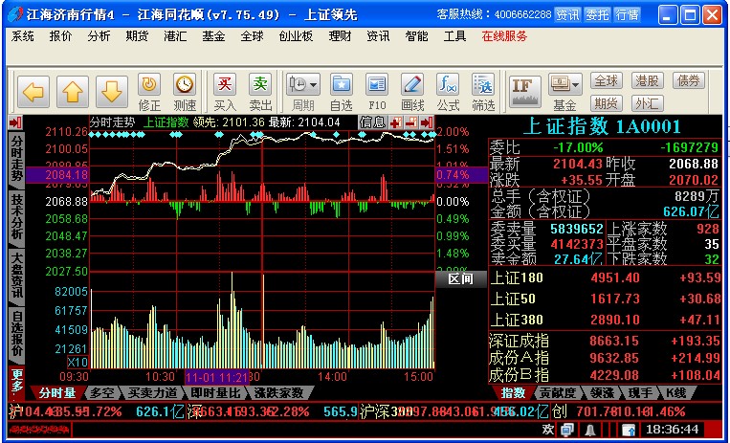The image size is (730, 443).
Task: Click the 资讯 title bar button
Action: (x=567, y=14)
